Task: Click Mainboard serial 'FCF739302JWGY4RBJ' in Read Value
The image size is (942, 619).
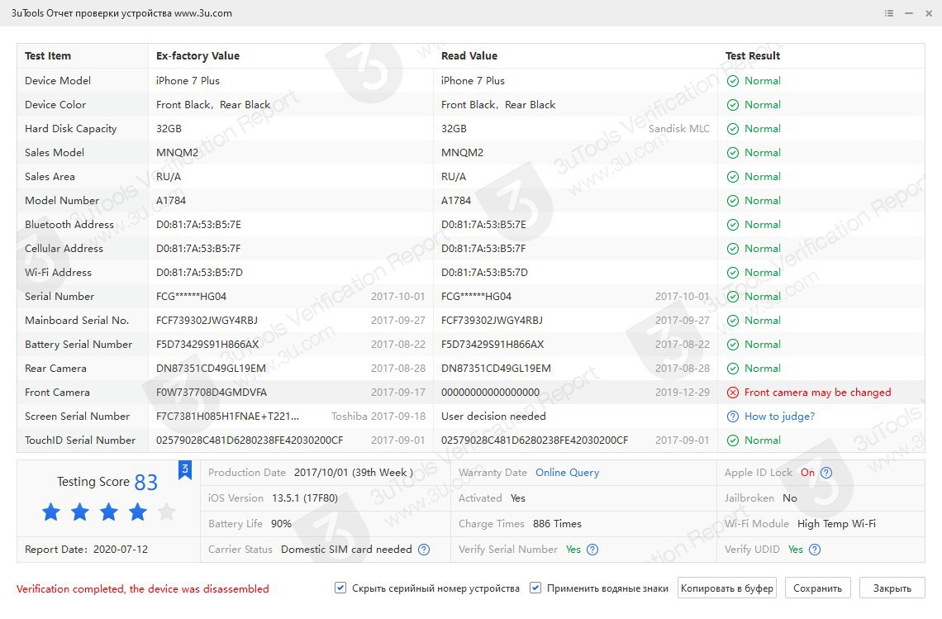Action: [492, 321]
